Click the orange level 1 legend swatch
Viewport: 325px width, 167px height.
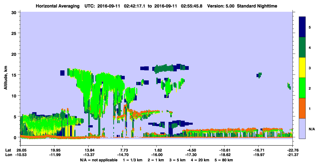click(302, 108)
